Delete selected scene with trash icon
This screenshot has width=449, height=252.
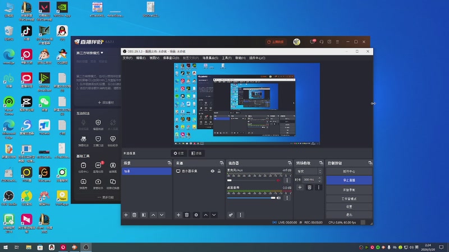pos(134,215)
